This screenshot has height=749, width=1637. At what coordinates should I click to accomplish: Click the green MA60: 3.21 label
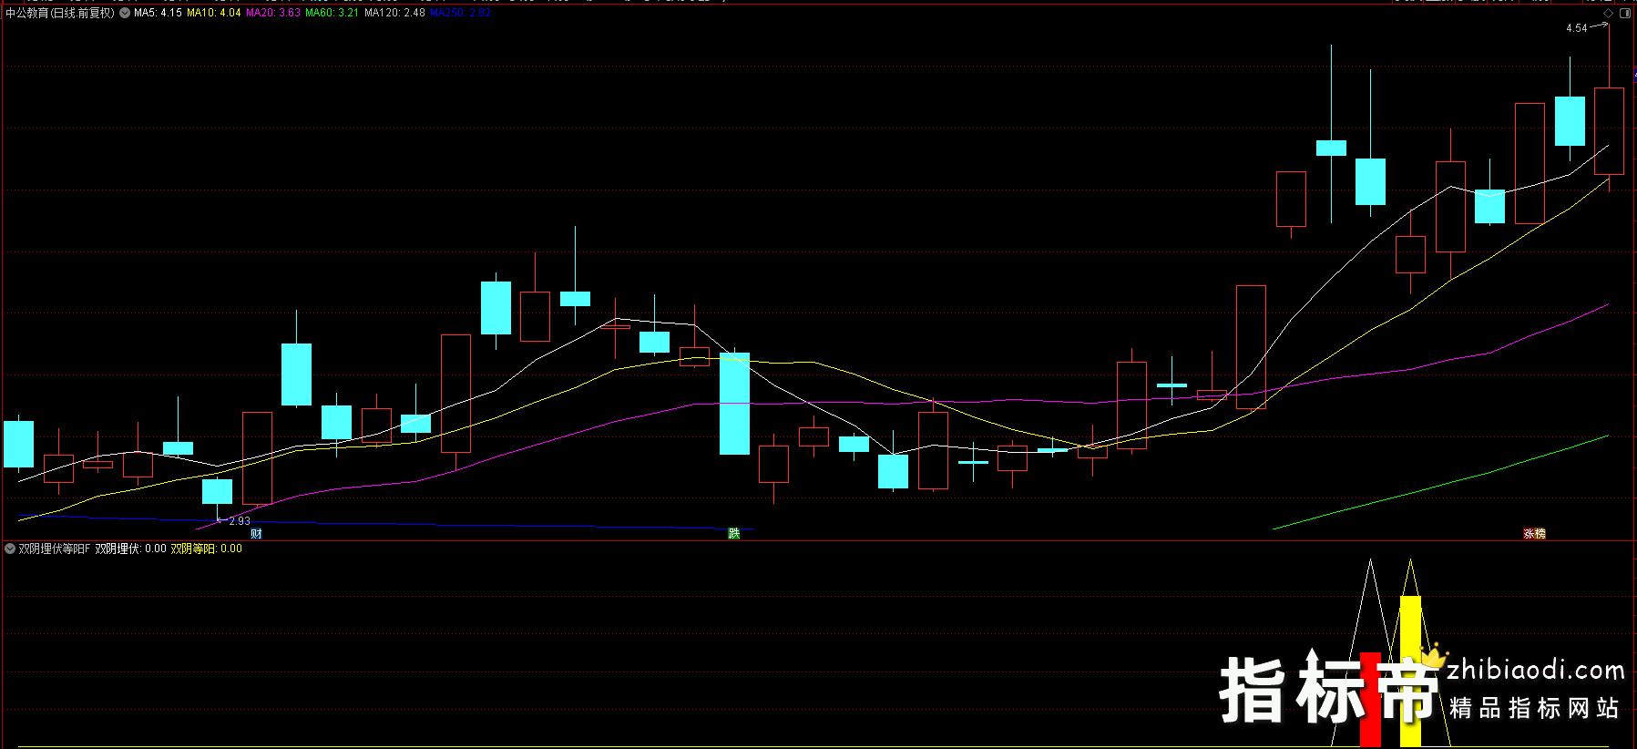332,13
